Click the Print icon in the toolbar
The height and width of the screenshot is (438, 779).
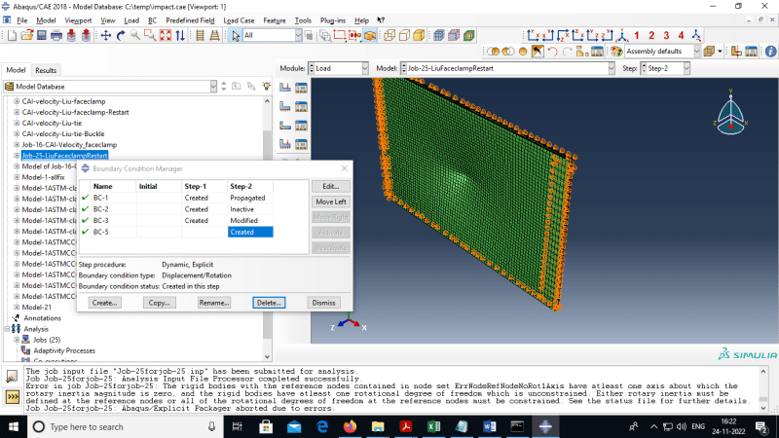click(56, 35)
